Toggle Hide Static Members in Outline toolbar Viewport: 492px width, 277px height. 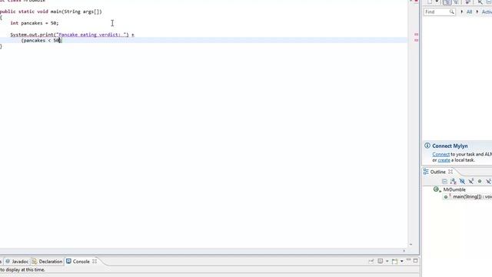pyautogui.click(x=471, y=182)
